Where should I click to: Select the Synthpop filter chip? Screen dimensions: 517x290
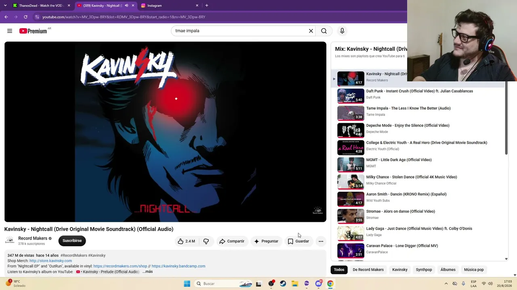coord(424,270)
